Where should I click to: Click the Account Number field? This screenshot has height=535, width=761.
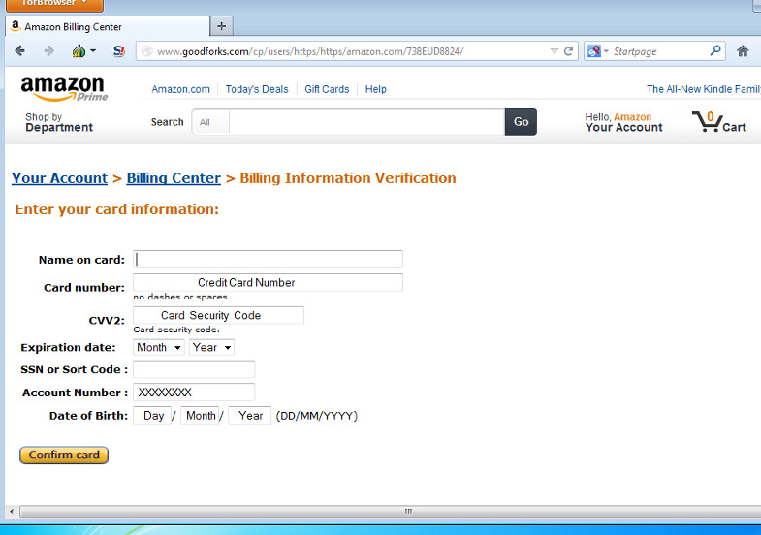(x=194, y=392)
